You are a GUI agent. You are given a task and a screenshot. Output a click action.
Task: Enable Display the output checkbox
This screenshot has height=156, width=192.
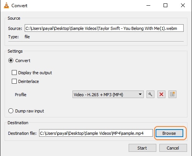[14, 73]
